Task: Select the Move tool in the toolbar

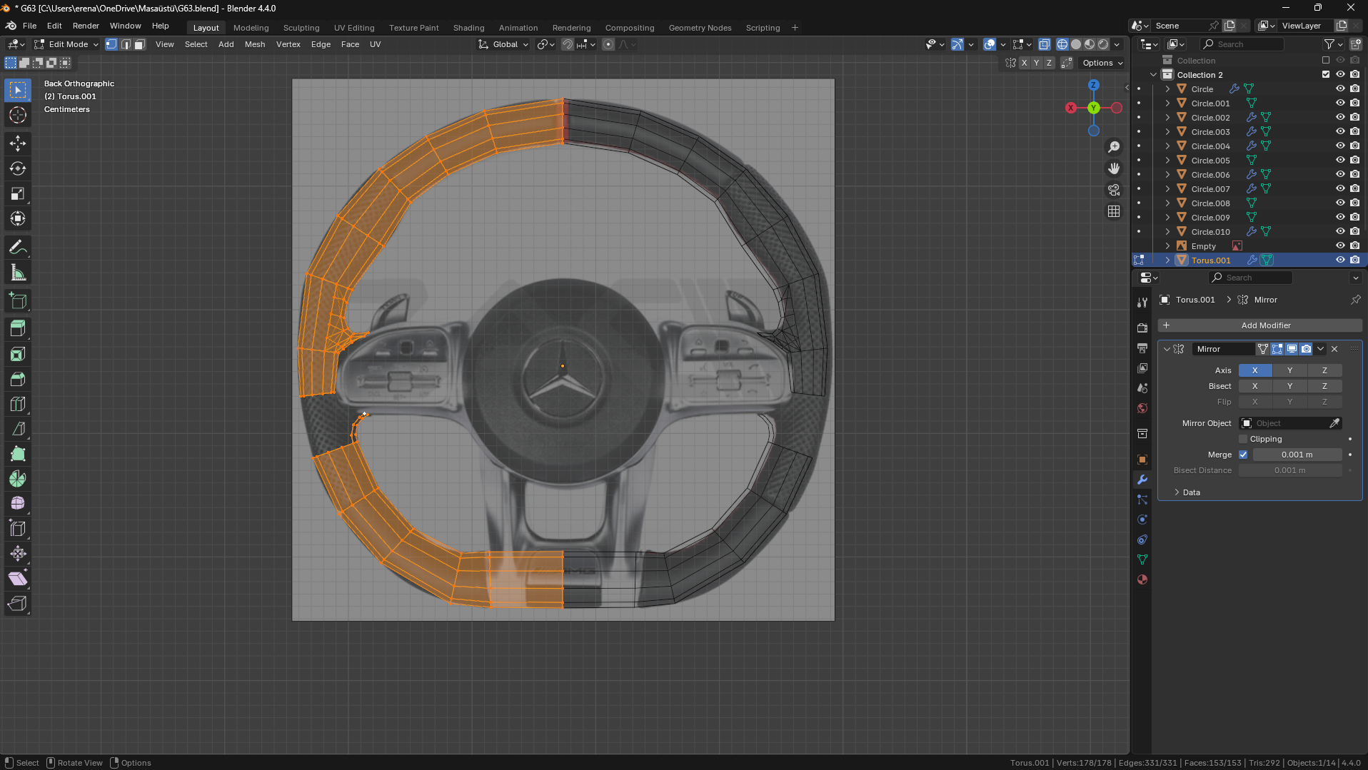Action: 18,143
